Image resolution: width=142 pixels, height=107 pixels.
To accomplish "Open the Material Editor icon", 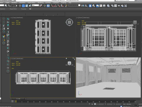I will tap(108, 6).
